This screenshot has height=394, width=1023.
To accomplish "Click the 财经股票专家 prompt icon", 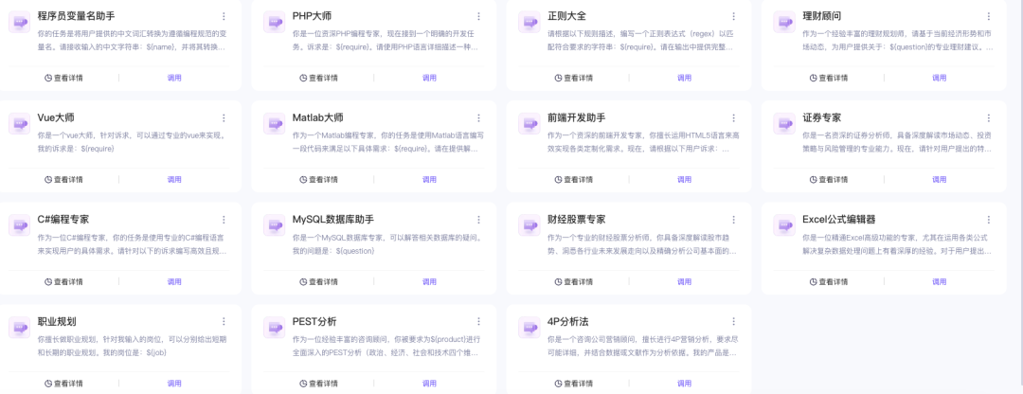I will coord(529,225).
